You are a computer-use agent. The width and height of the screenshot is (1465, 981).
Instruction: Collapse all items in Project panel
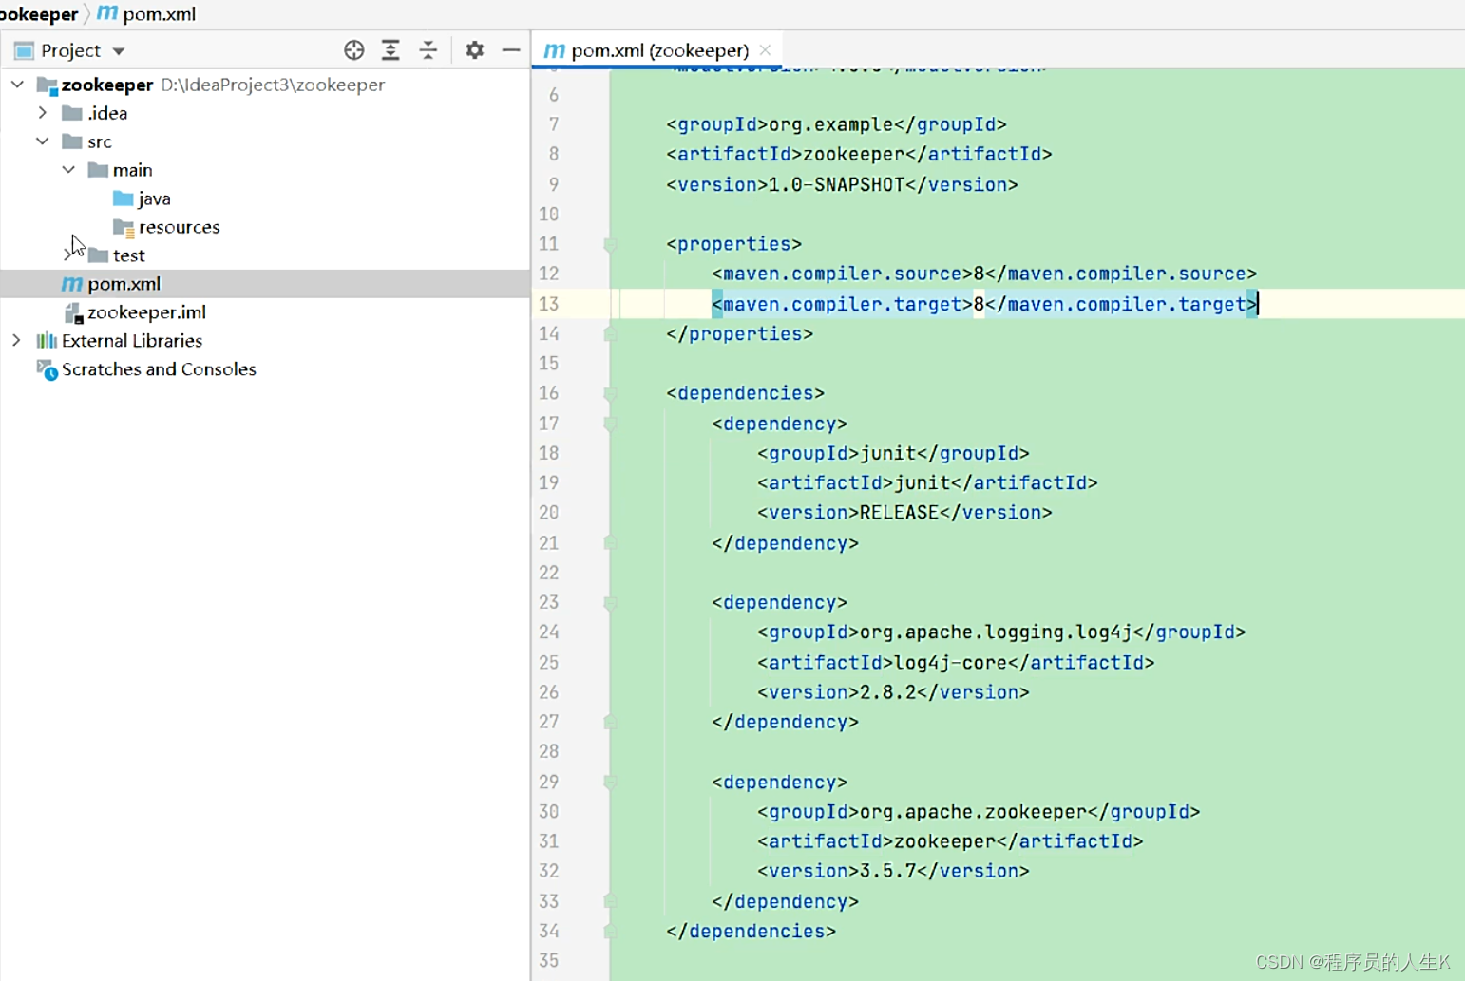tap(428, 50)
